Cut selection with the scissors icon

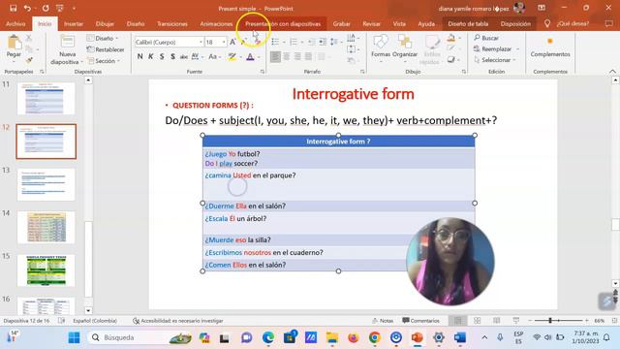(29, 38)
